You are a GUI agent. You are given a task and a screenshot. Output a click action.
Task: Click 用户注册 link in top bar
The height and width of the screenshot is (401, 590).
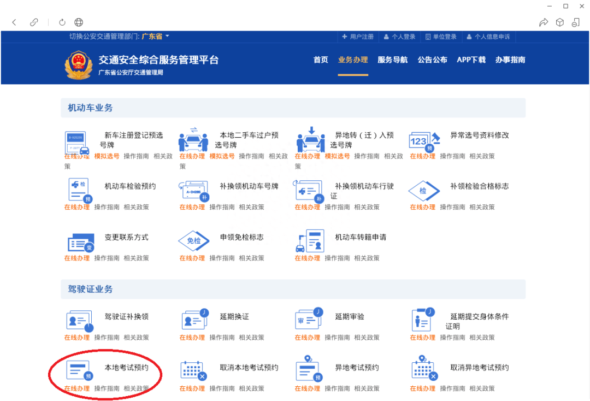[x=358, y=37]
